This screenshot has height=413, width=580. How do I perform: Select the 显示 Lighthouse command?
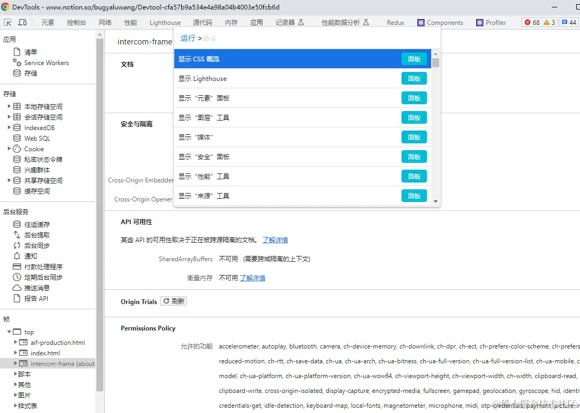302,78
